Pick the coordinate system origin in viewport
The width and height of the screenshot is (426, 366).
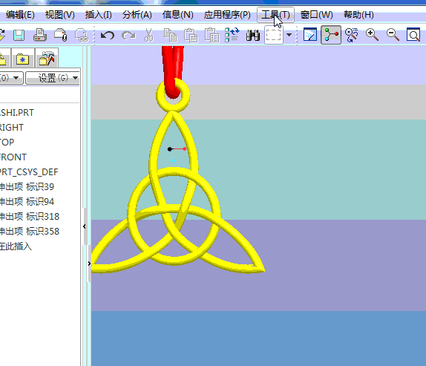pos(170,149)
